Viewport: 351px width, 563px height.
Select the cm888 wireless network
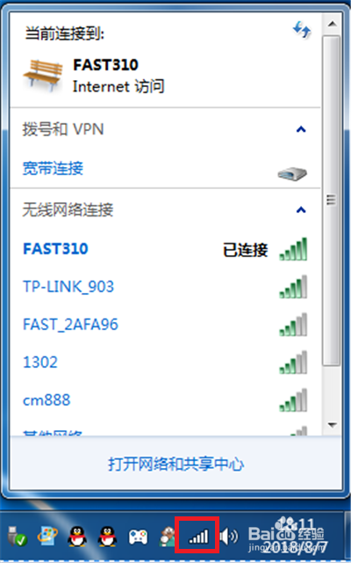[165, 400]
